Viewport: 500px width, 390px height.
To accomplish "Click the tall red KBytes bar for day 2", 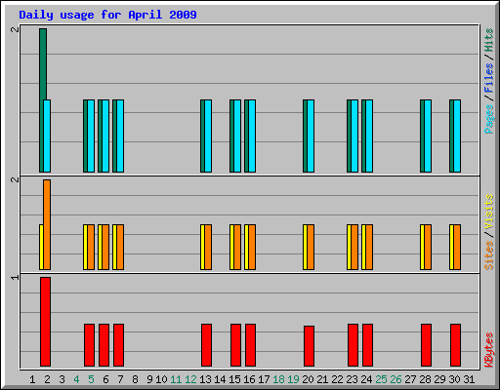I will [x=45, y=322].
